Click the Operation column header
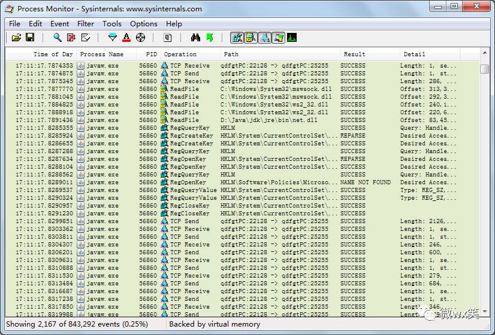 point(191,54)
